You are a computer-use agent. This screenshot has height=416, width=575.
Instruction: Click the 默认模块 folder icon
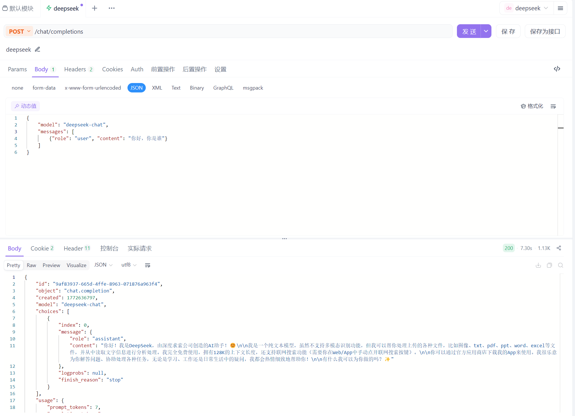pos(5,8)
